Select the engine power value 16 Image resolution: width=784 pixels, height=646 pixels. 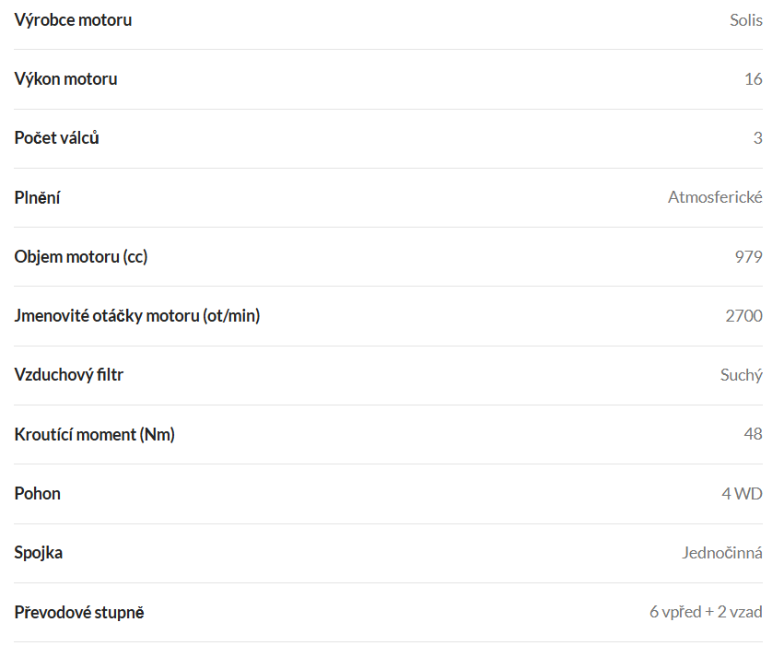point(754,79)
